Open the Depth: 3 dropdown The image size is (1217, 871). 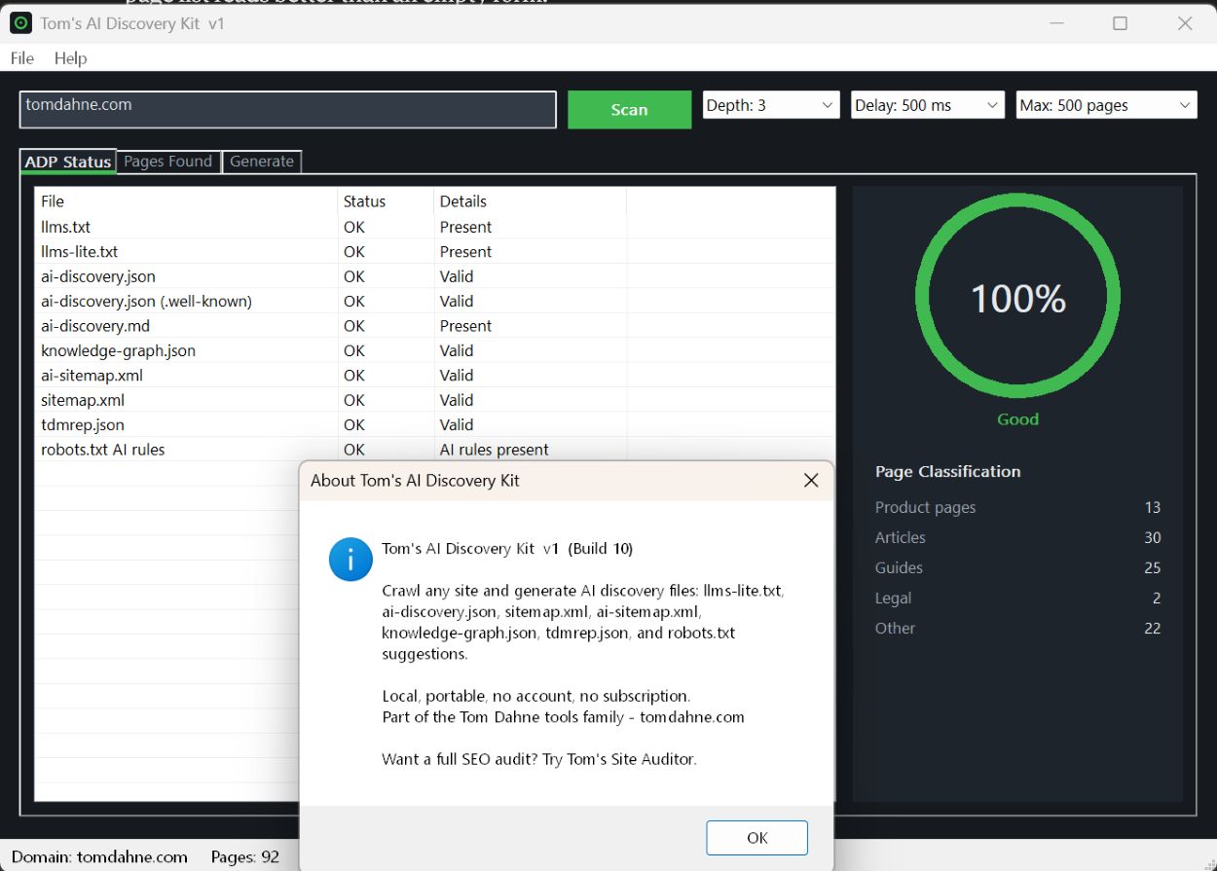click(x=771, y=105)
